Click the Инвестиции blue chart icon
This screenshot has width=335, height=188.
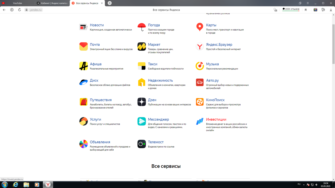click(200, 121)
